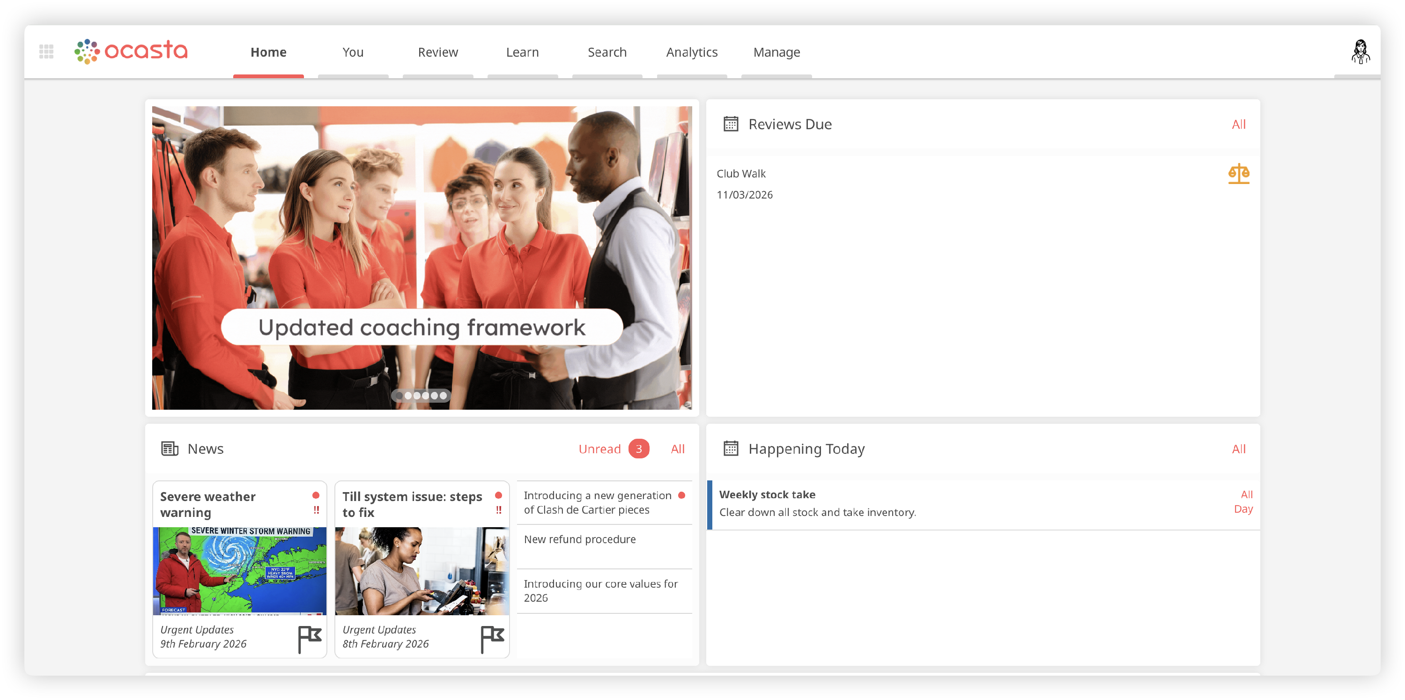
Task: Select the last carousel dot indicator
Action: pos(444,396)
